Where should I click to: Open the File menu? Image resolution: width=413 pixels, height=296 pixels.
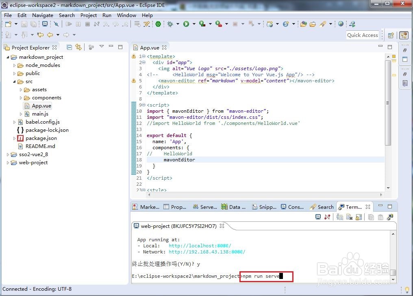(x=8, y=15)
